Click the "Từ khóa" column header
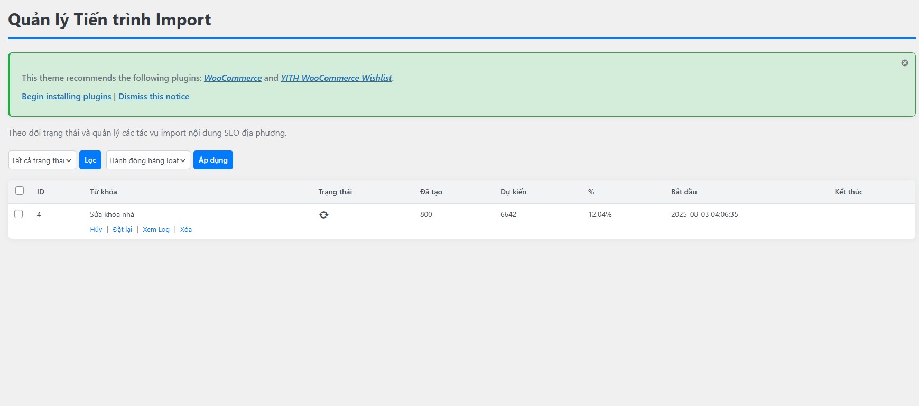This screenshot has height=406, width=919. 104,192
